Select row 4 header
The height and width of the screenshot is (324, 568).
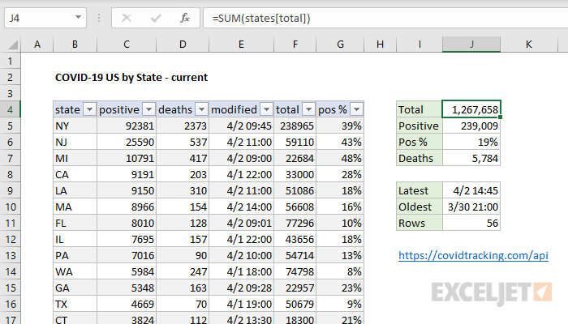(10, 109)
